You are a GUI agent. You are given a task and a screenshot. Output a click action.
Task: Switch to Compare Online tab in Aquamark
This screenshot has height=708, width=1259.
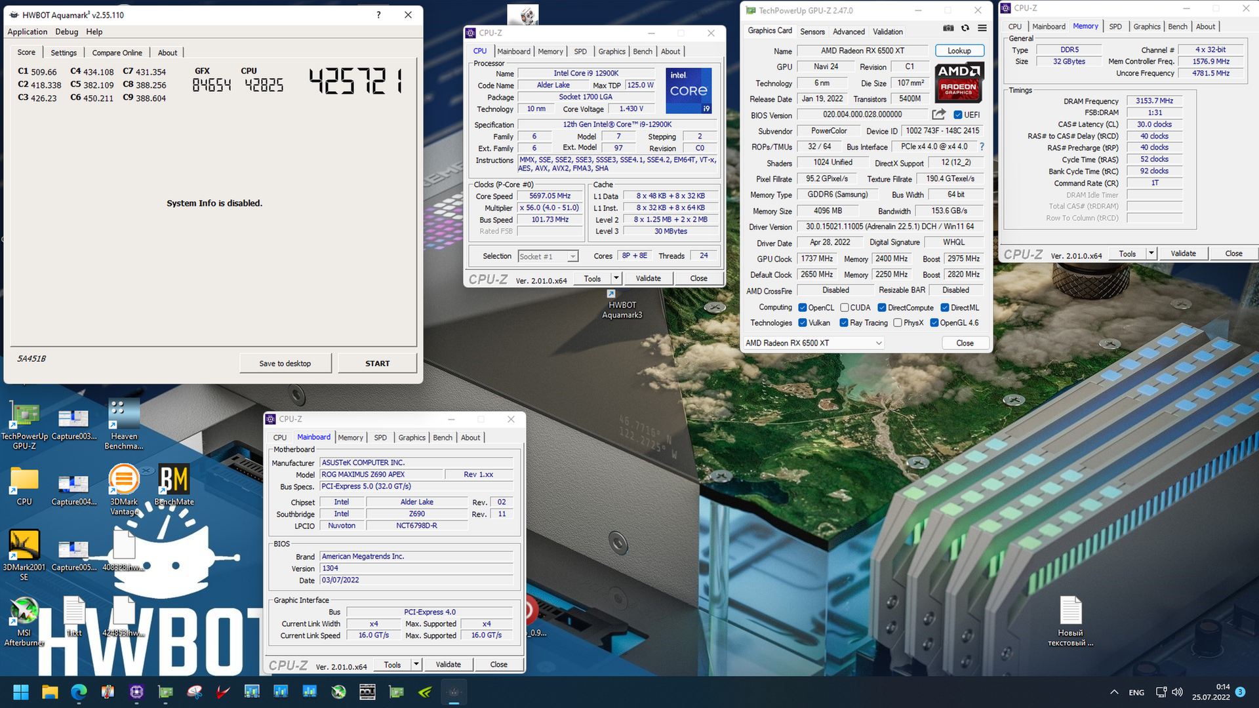(117, 52)
